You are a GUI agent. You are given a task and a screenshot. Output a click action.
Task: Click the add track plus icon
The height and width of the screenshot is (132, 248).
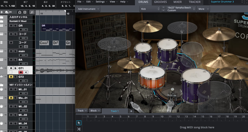click(2, 12)
